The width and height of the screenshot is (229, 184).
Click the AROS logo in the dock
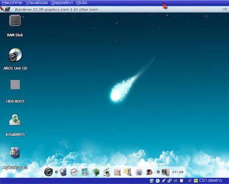(x=48, y=172)
